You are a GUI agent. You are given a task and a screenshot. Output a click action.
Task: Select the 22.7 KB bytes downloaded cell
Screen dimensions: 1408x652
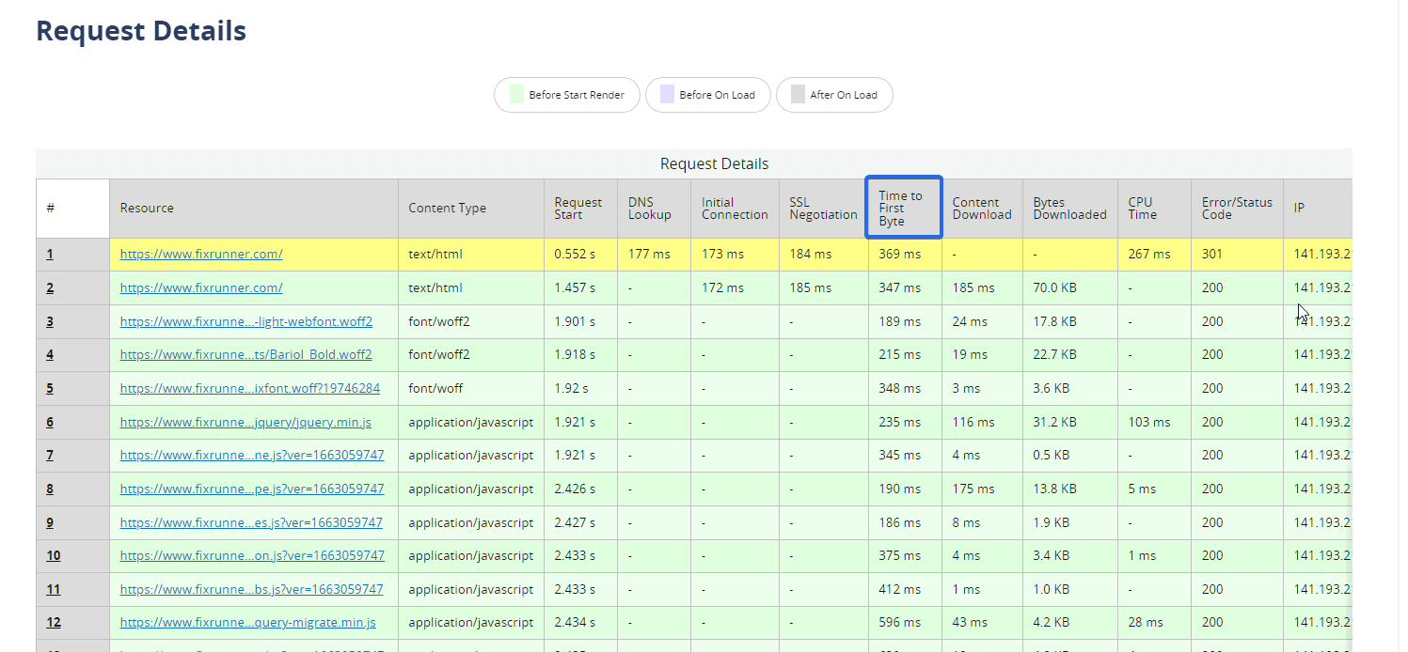point(1070,354)
